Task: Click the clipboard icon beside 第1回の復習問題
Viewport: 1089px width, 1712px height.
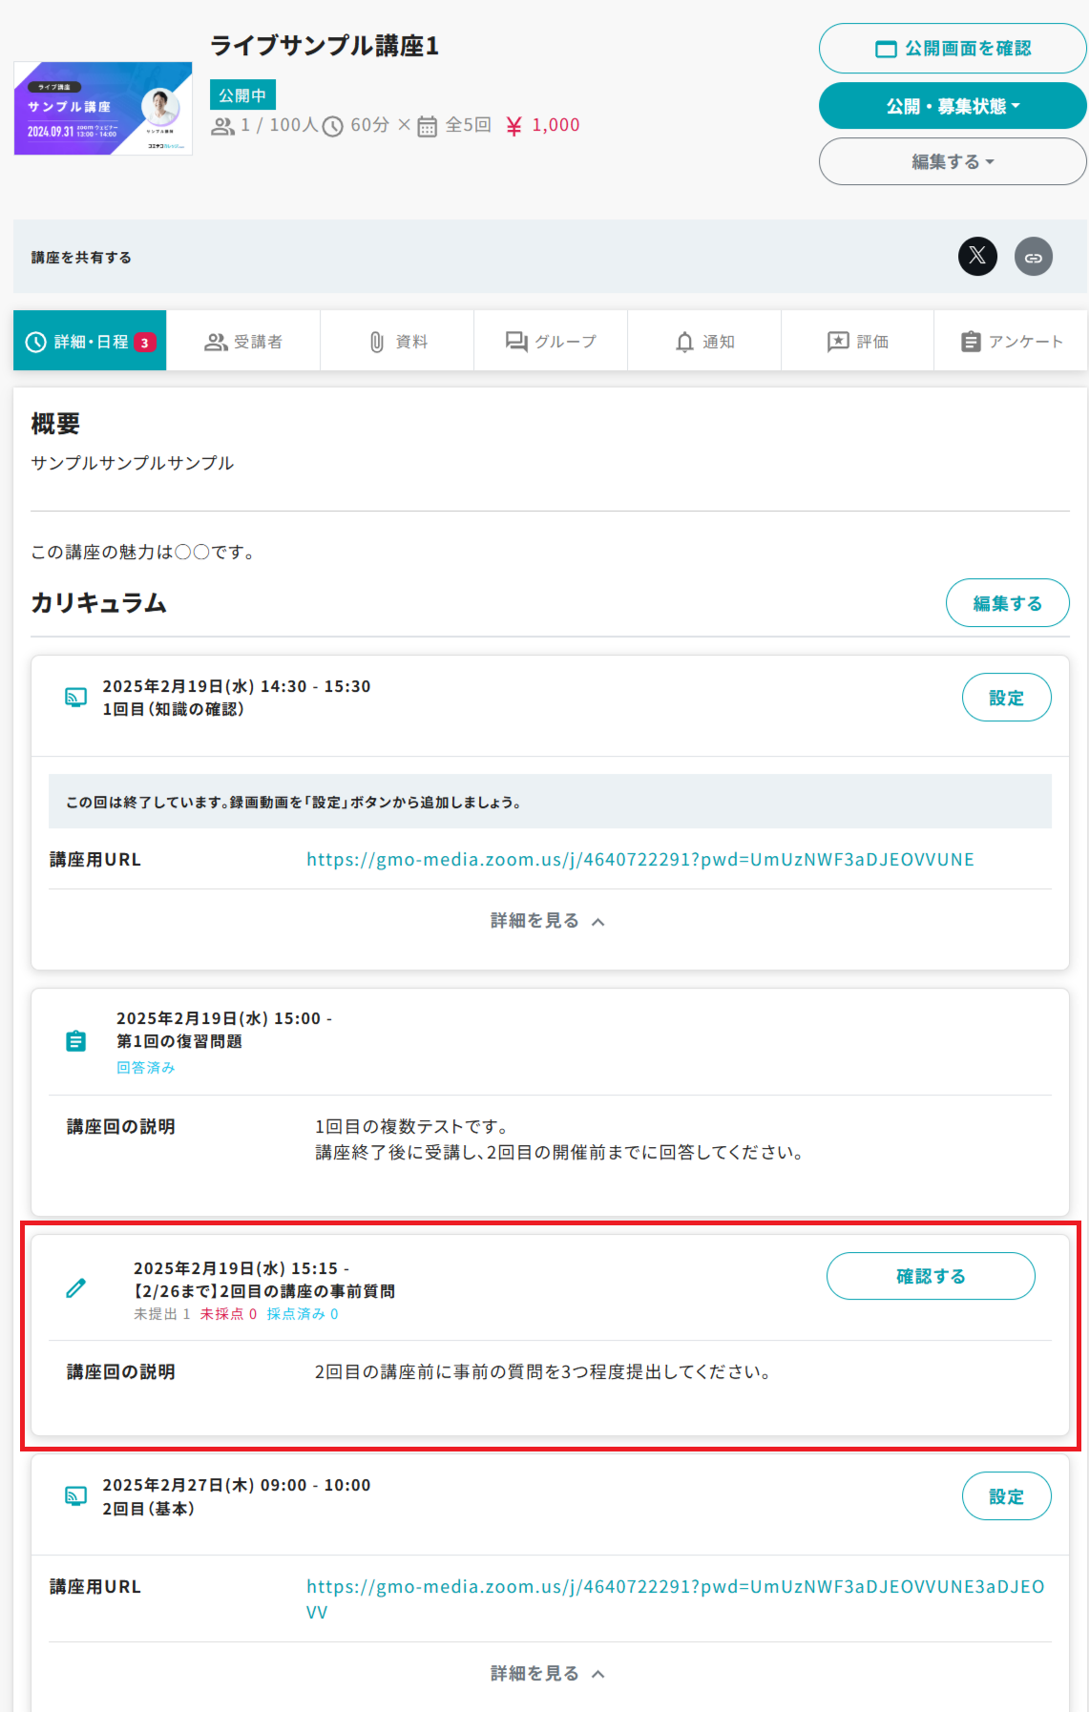Action: (x=76, y=1041)
